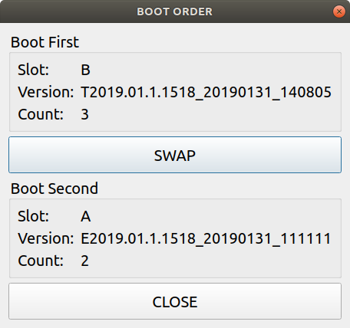Click the SWAP button
The width and height of the screenshot is (350, 328).
[x=175, y=155]
